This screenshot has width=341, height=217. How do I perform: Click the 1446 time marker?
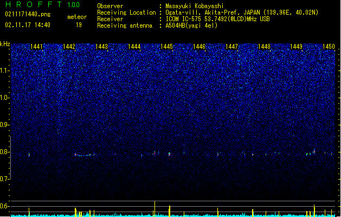[199, 47]
